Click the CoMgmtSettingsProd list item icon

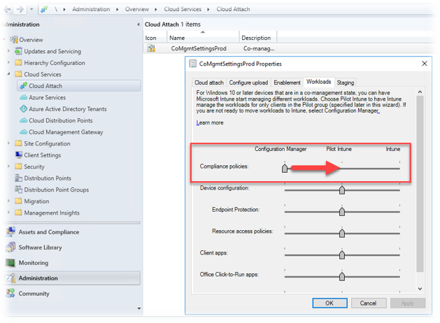point(151,49)
